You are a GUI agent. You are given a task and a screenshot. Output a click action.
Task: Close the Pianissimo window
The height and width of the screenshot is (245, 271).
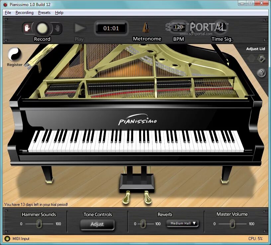pyautogui.click(x=261, y=3)
